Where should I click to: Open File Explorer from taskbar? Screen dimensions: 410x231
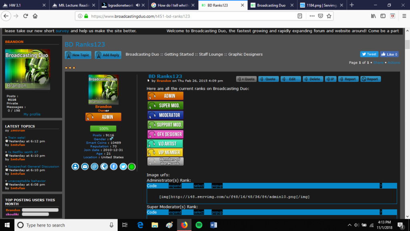click(155, 225)
